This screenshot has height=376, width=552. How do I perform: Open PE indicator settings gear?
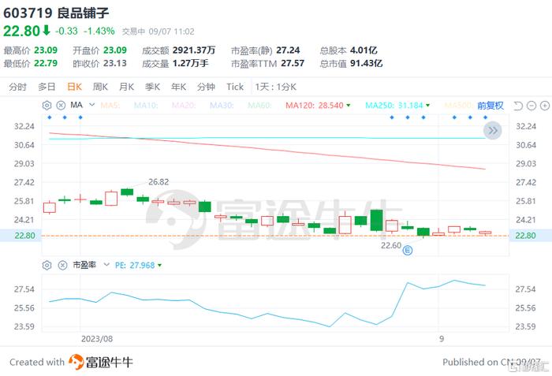(47, 265)
